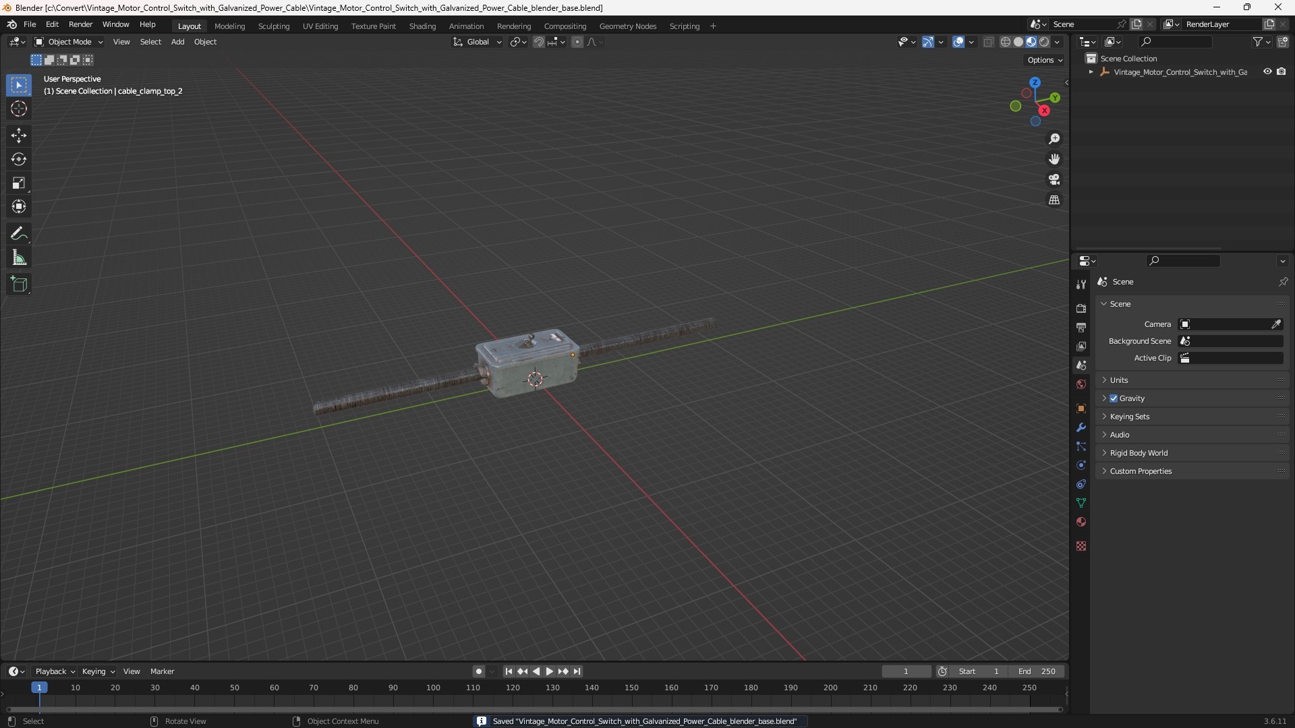Toggle auto keying record button
The height and width of the screenshot is (728, 1295).
(478, 671)
